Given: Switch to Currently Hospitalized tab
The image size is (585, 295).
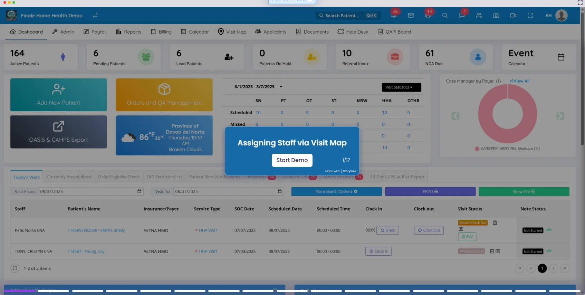Looking at the screenshot, I should tap(69, 177).
